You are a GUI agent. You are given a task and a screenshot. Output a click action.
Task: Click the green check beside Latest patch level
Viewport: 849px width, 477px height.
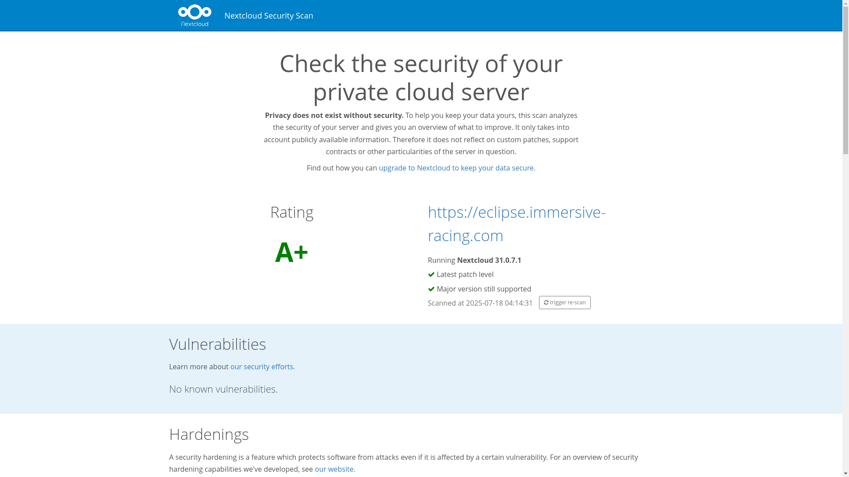(431, 275)
